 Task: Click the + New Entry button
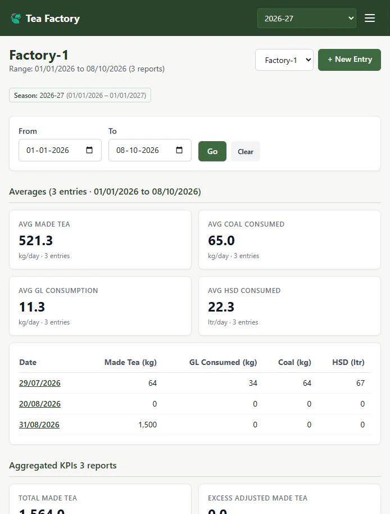coord(350,60)
